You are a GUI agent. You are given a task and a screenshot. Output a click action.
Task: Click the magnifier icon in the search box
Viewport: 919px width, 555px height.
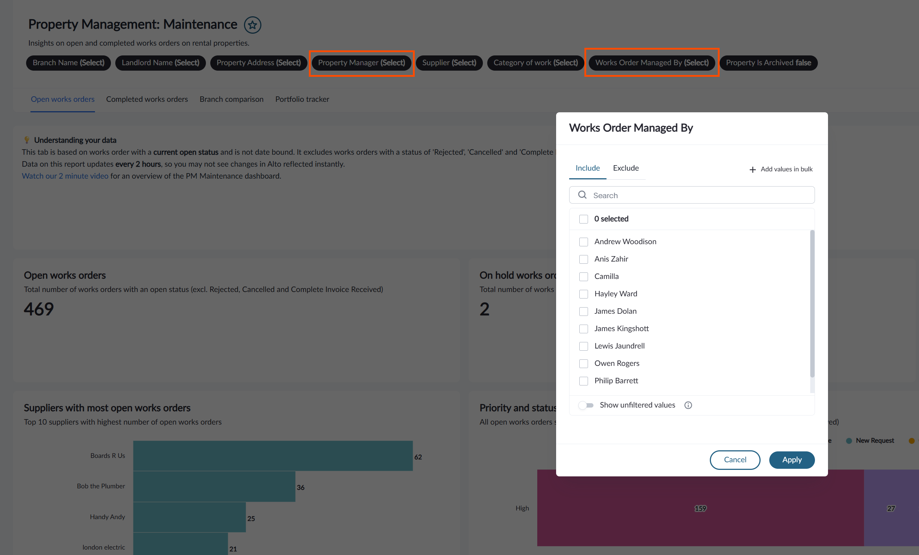tap(582, 195)
